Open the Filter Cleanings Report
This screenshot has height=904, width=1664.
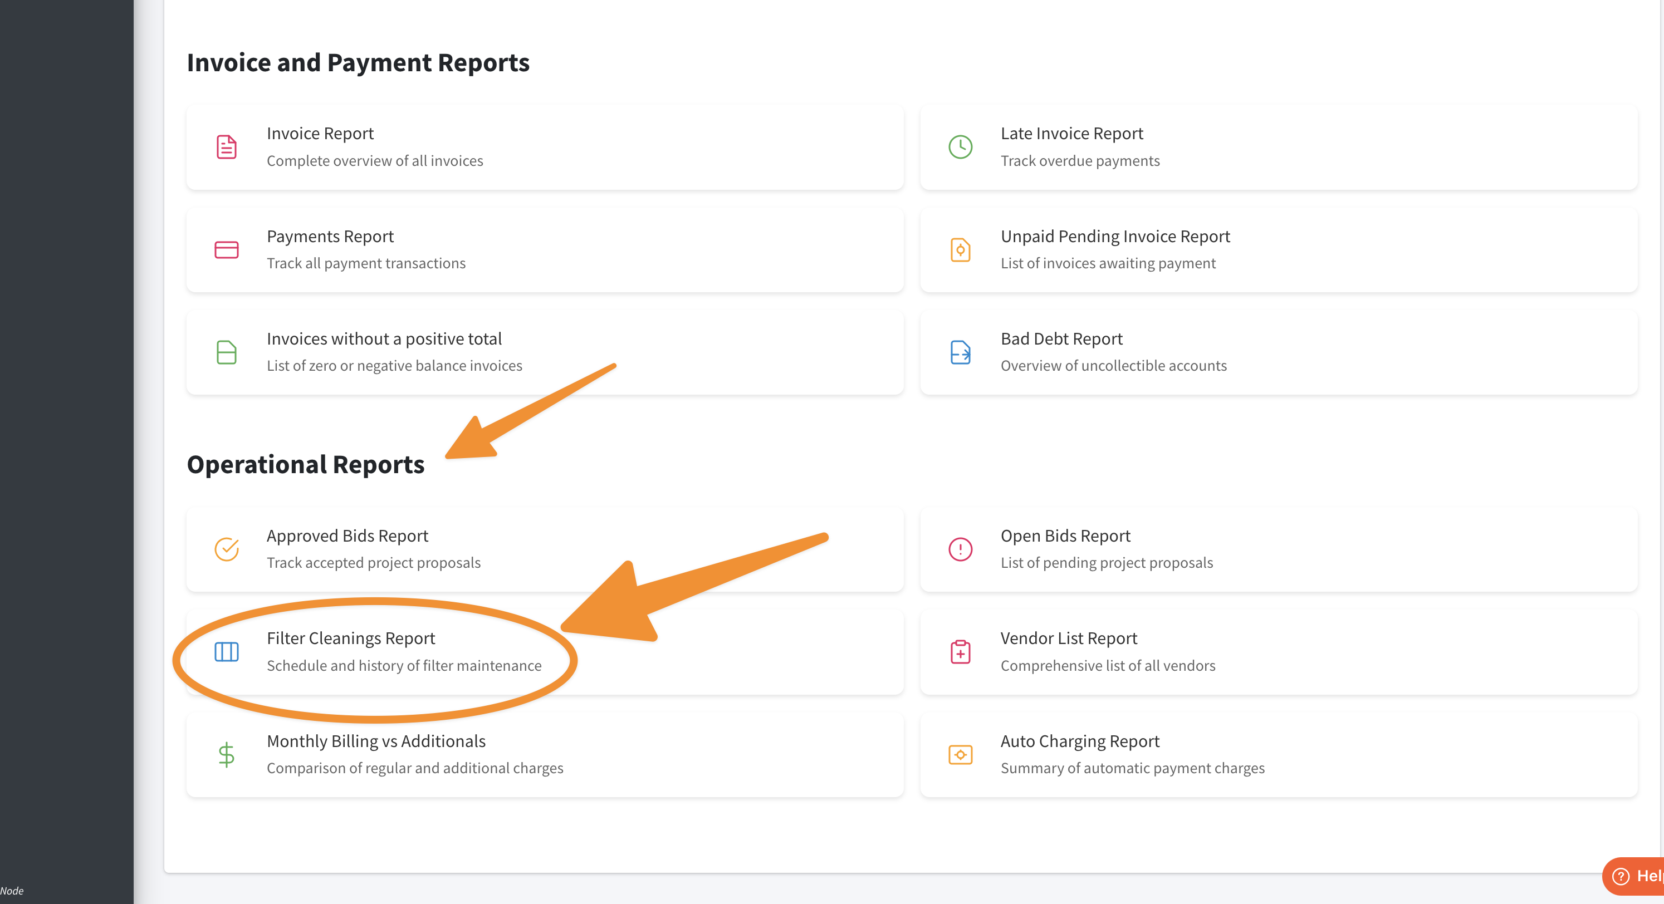[x=351, y=638]
